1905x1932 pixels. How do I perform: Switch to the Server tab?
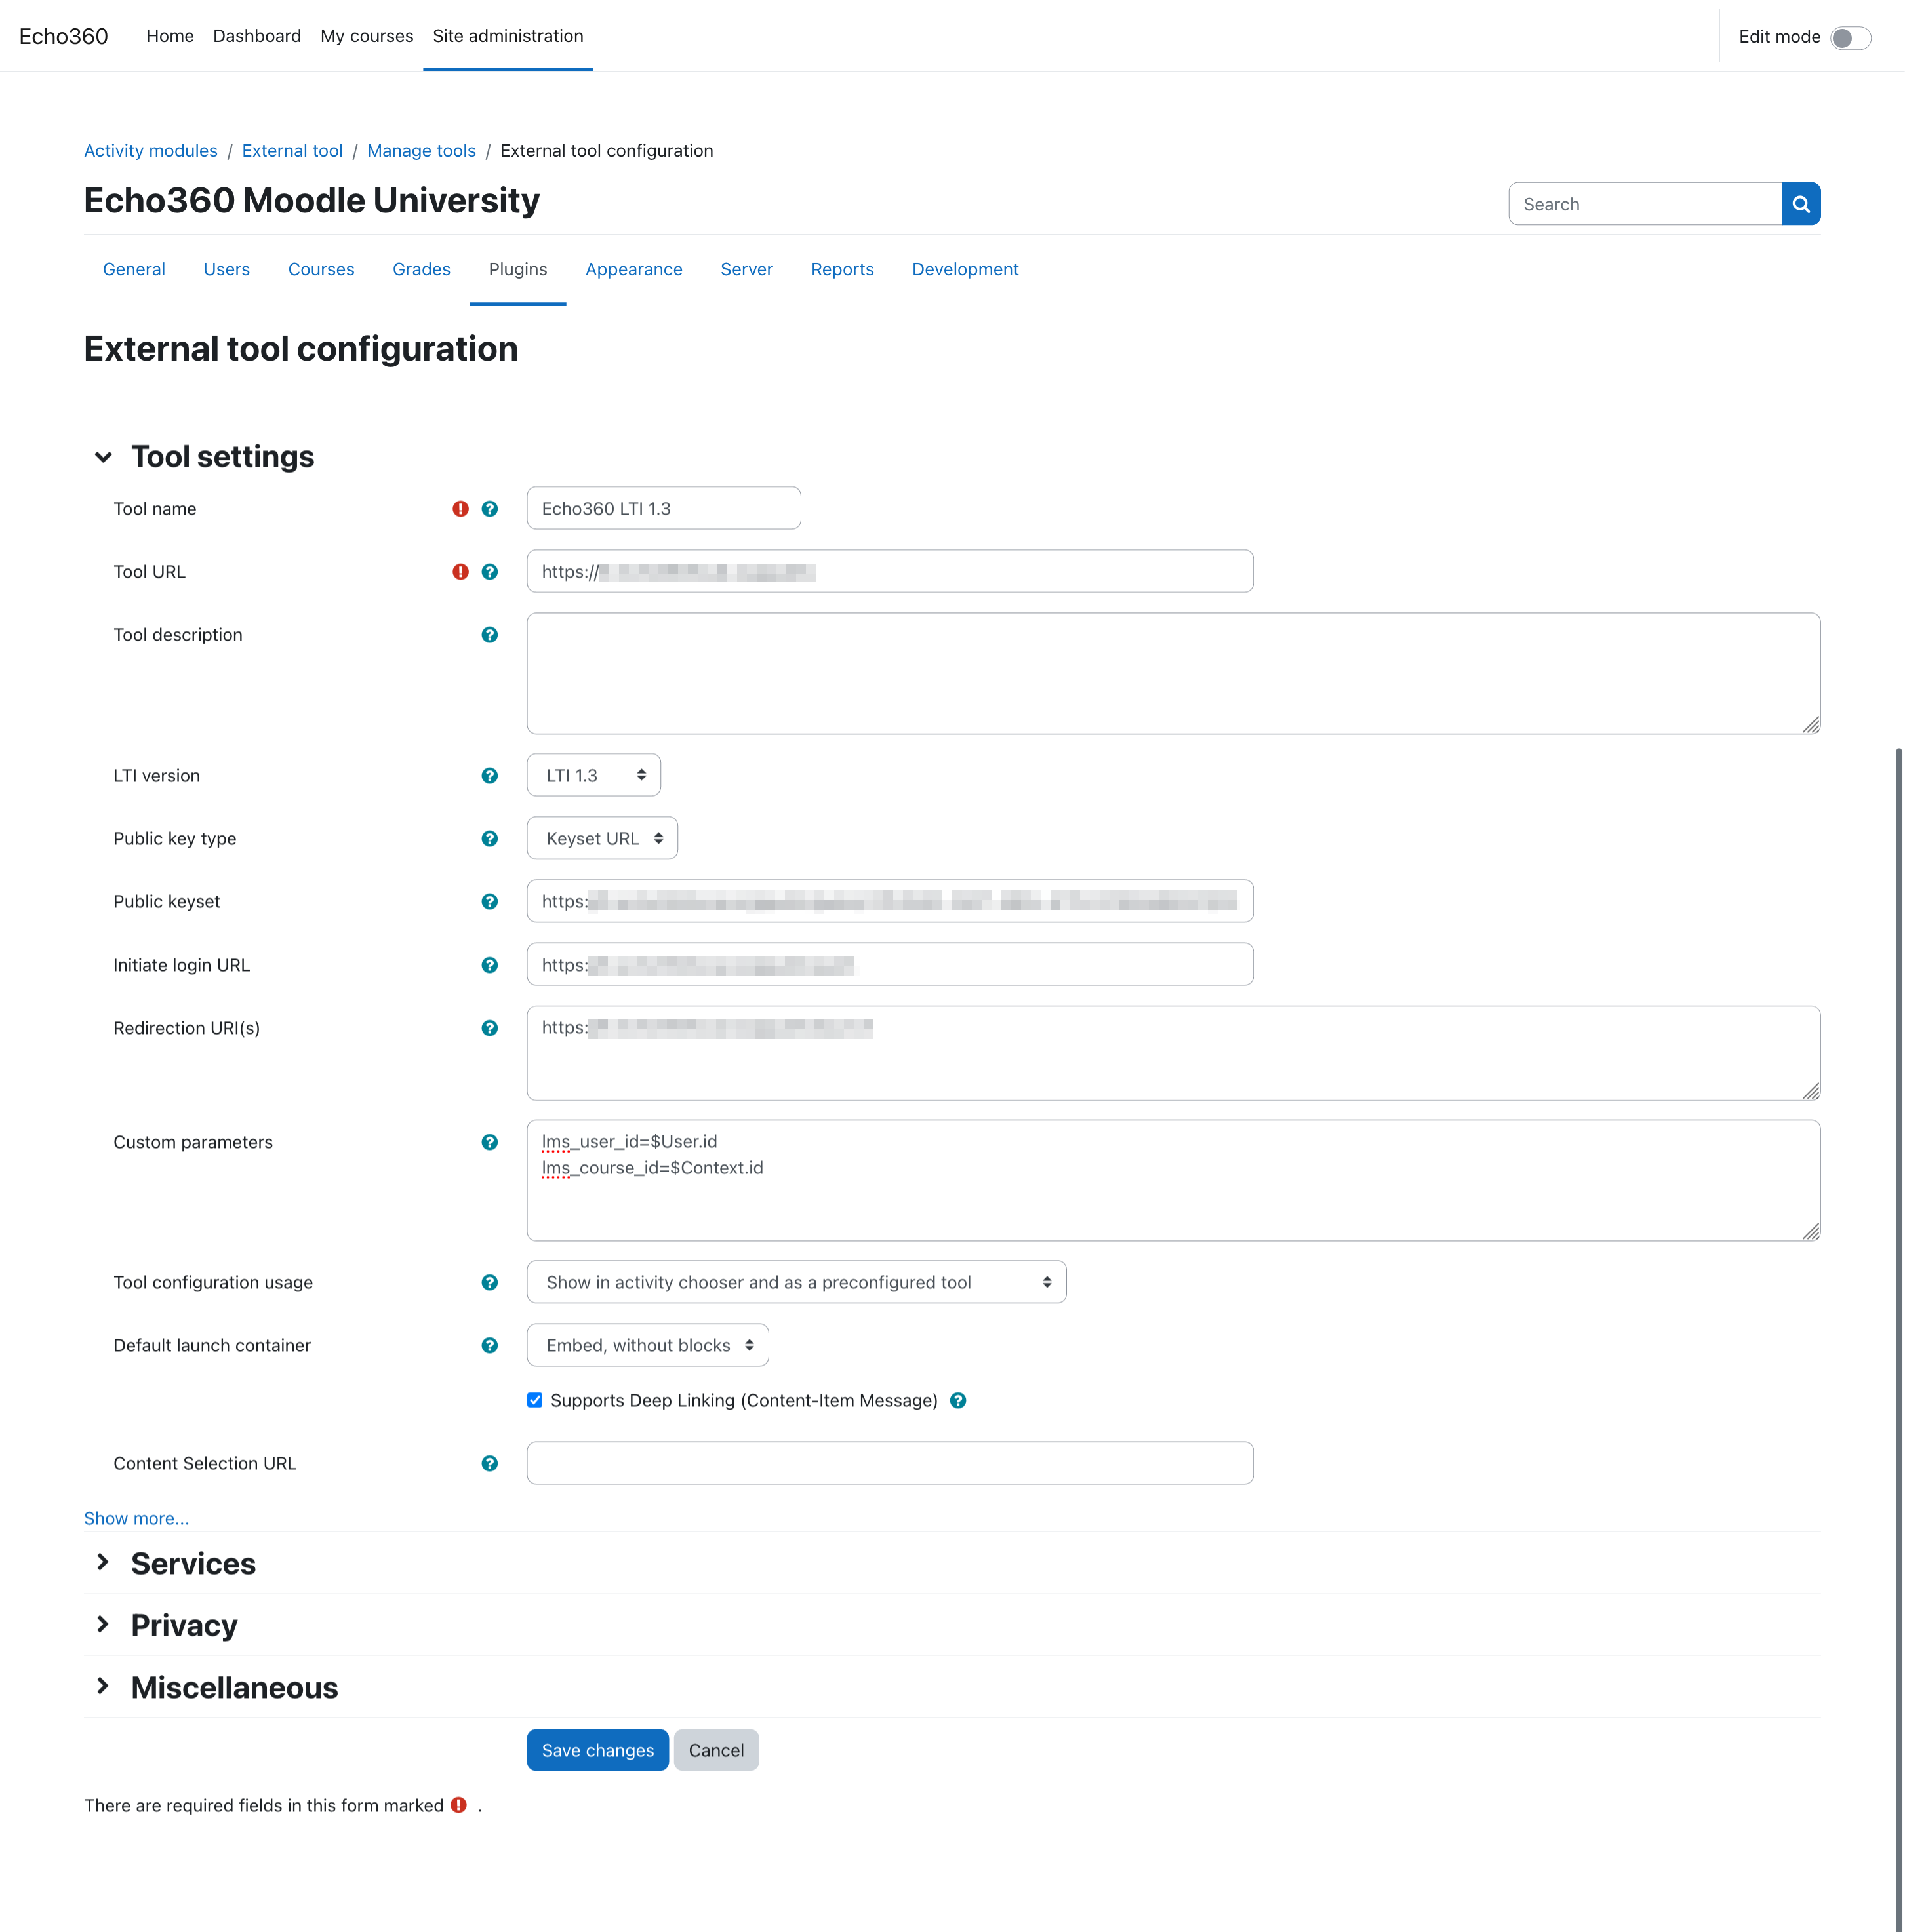click(x=746, y=269)
